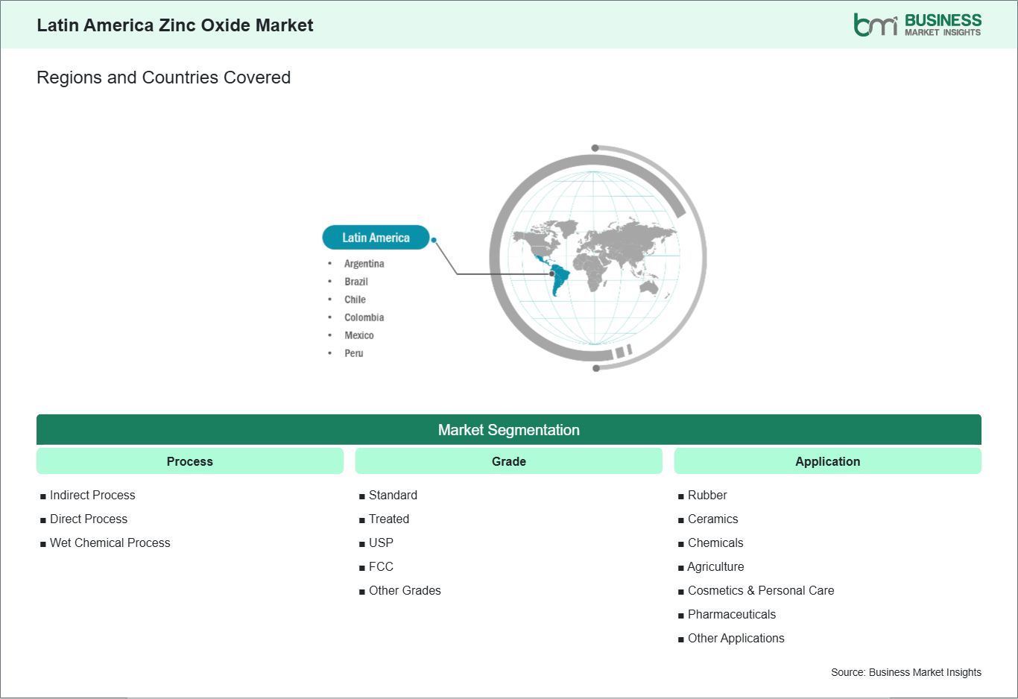Click 'Agriculture' application item
The image size is (1018, 699).
[x=715, y=566]
